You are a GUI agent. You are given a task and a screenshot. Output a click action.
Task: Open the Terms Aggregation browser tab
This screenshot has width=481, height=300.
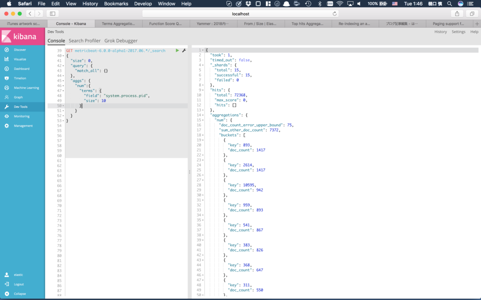click(x=118, y=23)
